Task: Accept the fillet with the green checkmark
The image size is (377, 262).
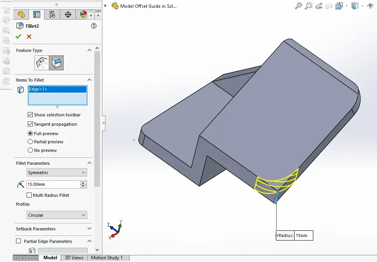Action: coord(18,37)
